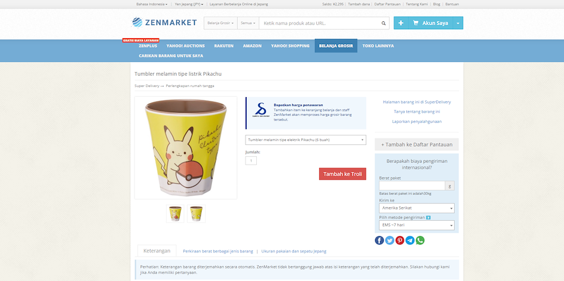Image resolution: width=564 pixels, height=281 pixels.
Task: Open the Kirim ke country dropdown
Action: click(x=416, y=208)
